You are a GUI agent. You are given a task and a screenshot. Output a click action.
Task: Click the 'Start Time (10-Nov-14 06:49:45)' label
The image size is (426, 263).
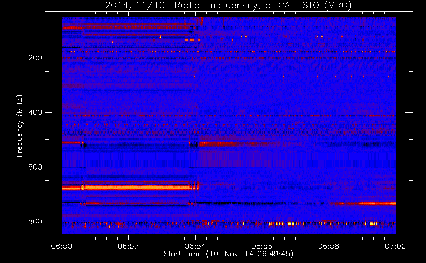228,254
